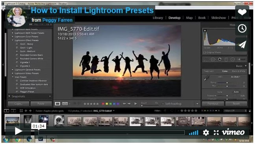Apply the HDR Simulation preset
Image resolution: width=255 pixels, height=144 pixels.
click(27, 88)
